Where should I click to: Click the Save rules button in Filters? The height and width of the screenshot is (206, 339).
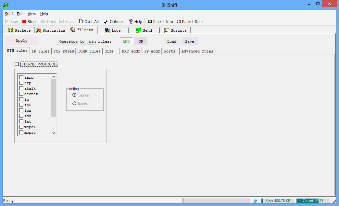(189, 41)
